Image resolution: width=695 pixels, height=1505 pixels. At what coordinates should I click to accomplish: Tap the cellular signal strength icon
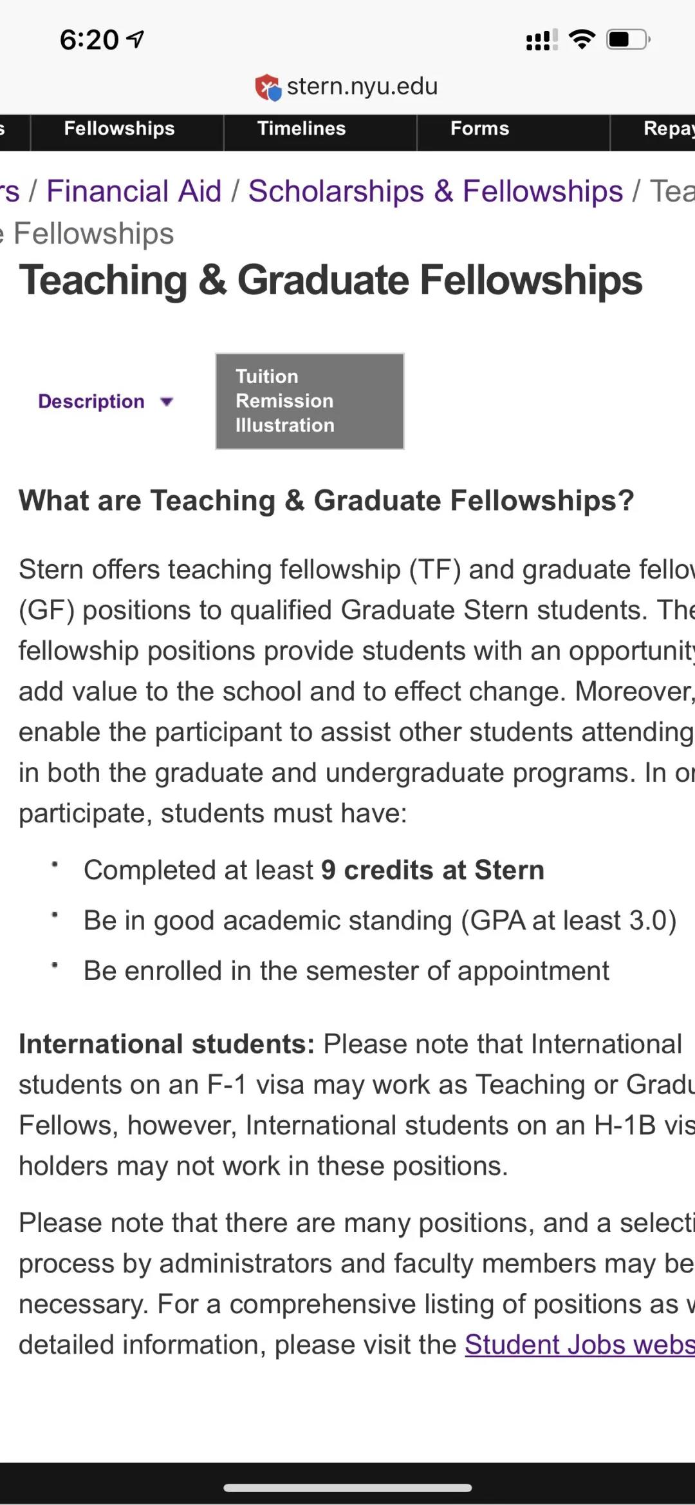(542, 40)
